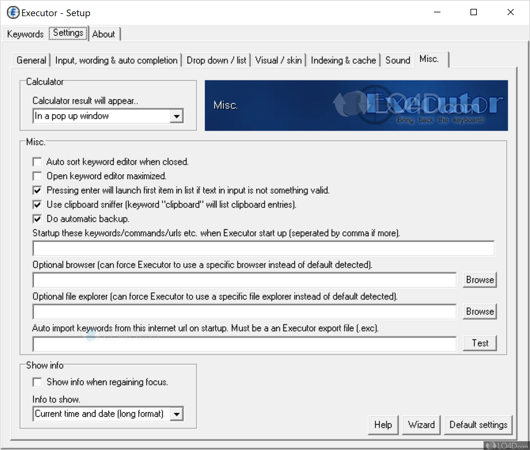Expand the Calculator result dropdown
This screenshot has height=450, width=530.
(177, 116)
